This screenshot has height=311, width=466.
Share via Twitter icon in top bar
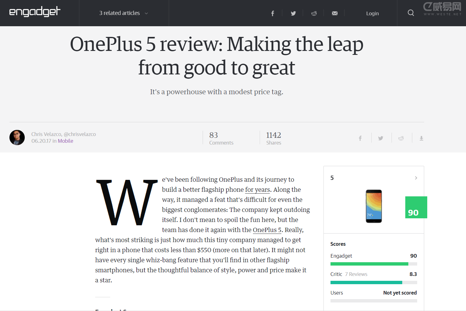point(293,13)
